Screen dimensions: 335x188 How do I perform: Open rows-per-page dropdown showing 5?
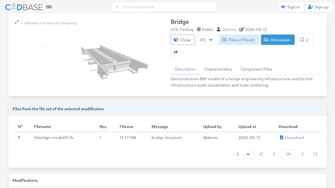[244, 154]
